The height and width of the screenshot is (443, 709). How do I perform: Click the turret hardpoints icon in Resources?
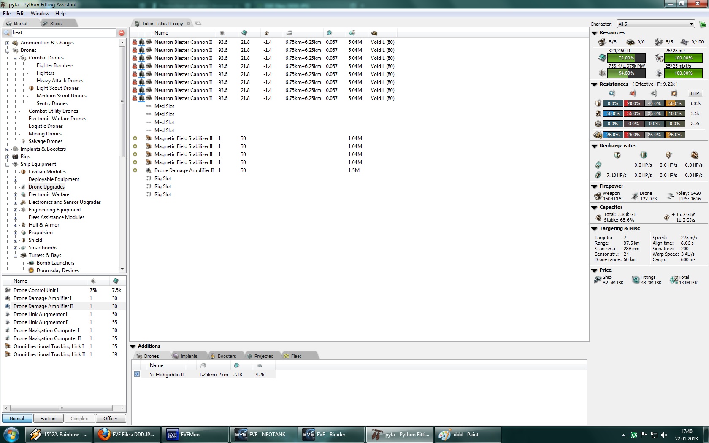coord(602,42)
